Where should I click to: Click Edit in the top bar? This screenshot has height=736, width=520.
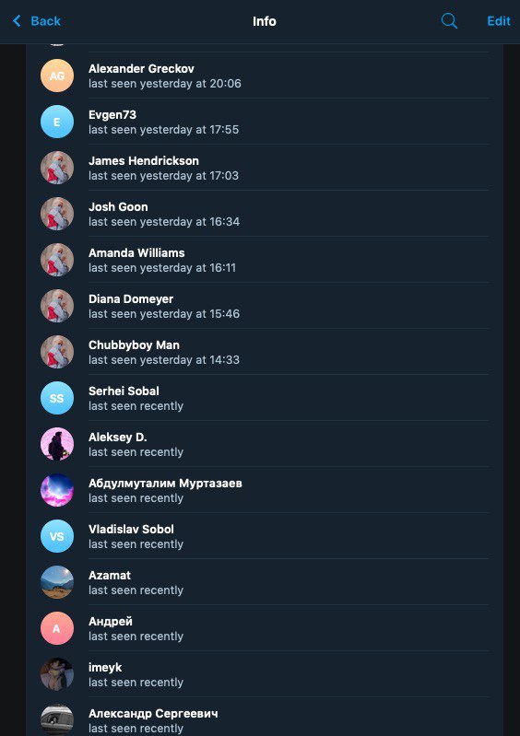(x=499, y=21)
